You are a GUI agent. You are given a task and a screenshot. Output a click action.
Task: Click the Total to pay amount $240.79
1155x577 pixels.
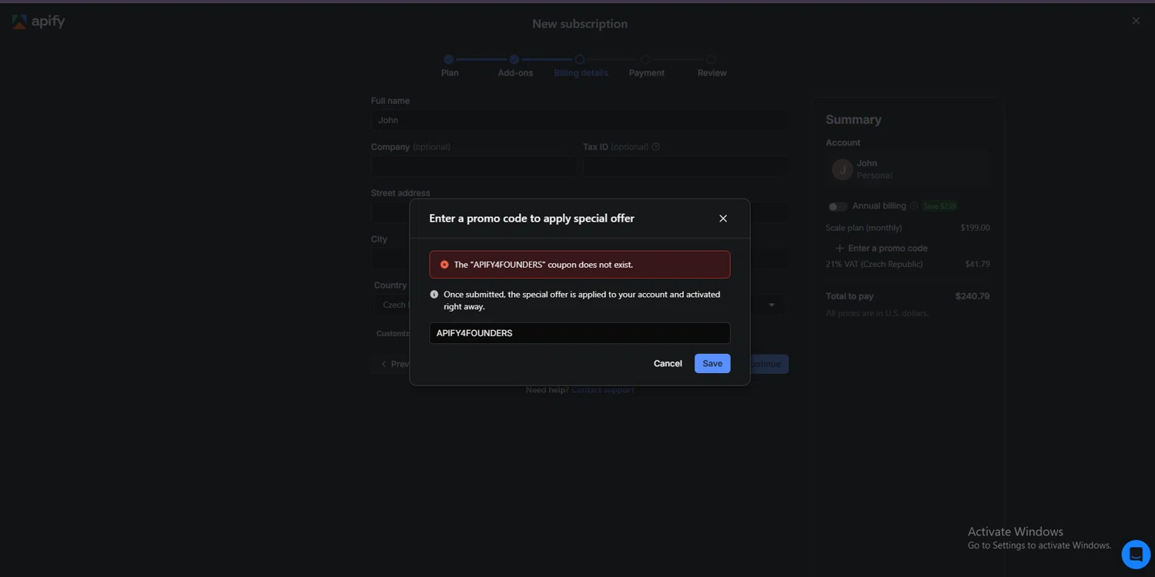(973, 296)
